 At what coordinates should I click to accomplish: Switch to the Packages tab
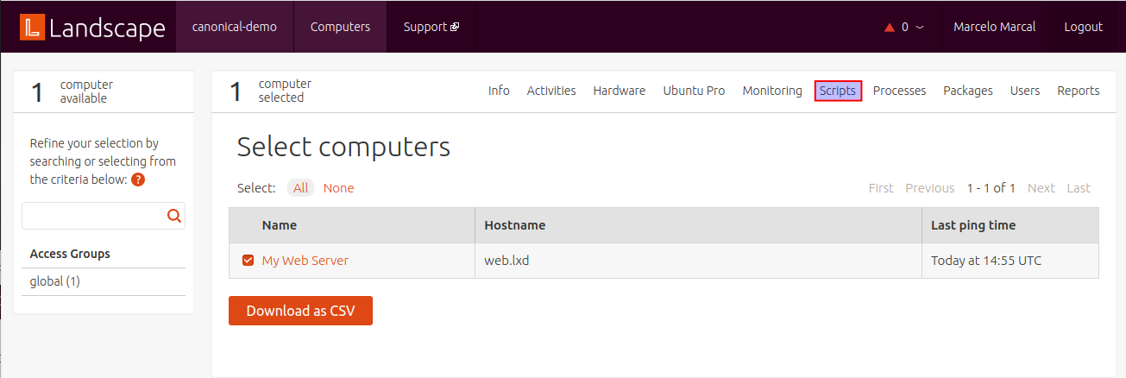click(967, 91)
